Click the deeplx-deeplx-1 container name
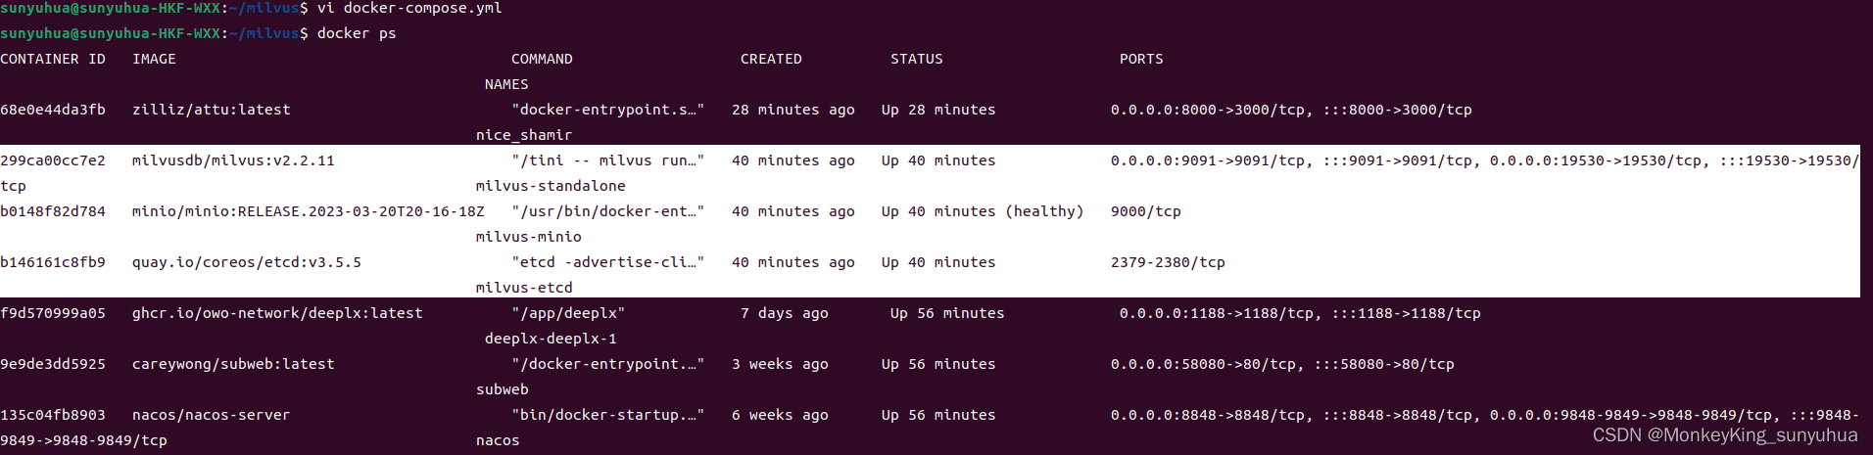 coord(551,339)
